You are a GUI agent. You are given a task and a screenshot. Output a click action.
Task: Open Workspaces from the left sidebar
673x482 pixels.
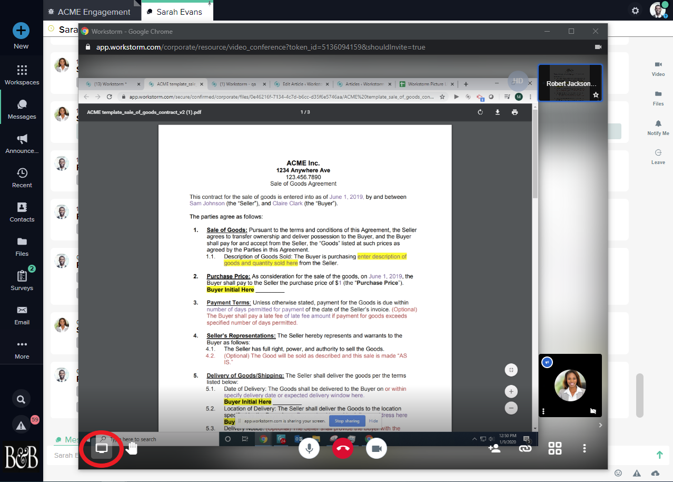[x=22, y=75]
